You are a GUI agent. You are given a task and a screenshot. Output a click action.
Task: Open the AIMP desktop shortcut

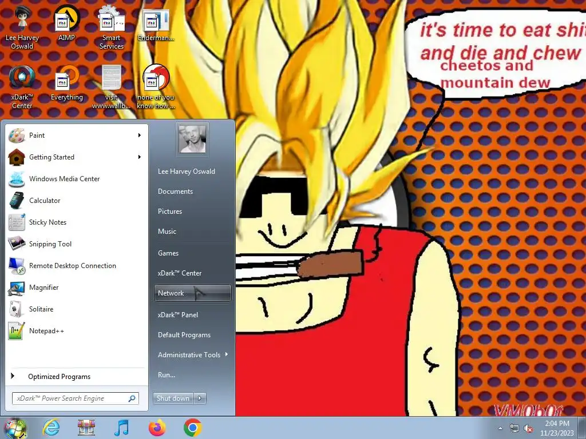(66, 23)
